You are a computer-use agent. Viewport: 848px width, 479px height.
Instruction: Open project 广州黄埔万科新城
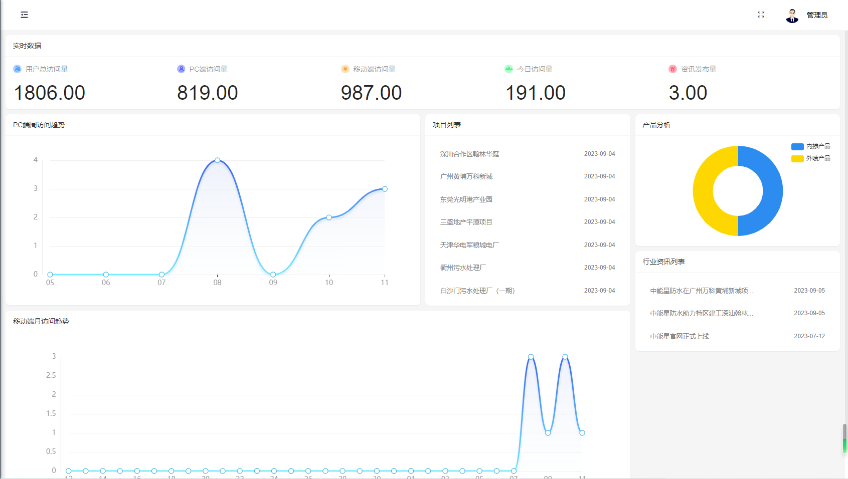[466, 176]
